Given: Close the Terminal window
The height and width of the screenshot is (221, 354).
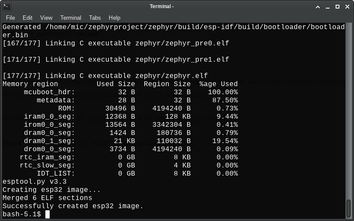Looking at the screenshot, I should point(347,6).
